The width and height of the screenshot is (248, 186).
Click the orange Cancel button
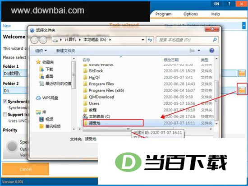(x=25, y=169)
